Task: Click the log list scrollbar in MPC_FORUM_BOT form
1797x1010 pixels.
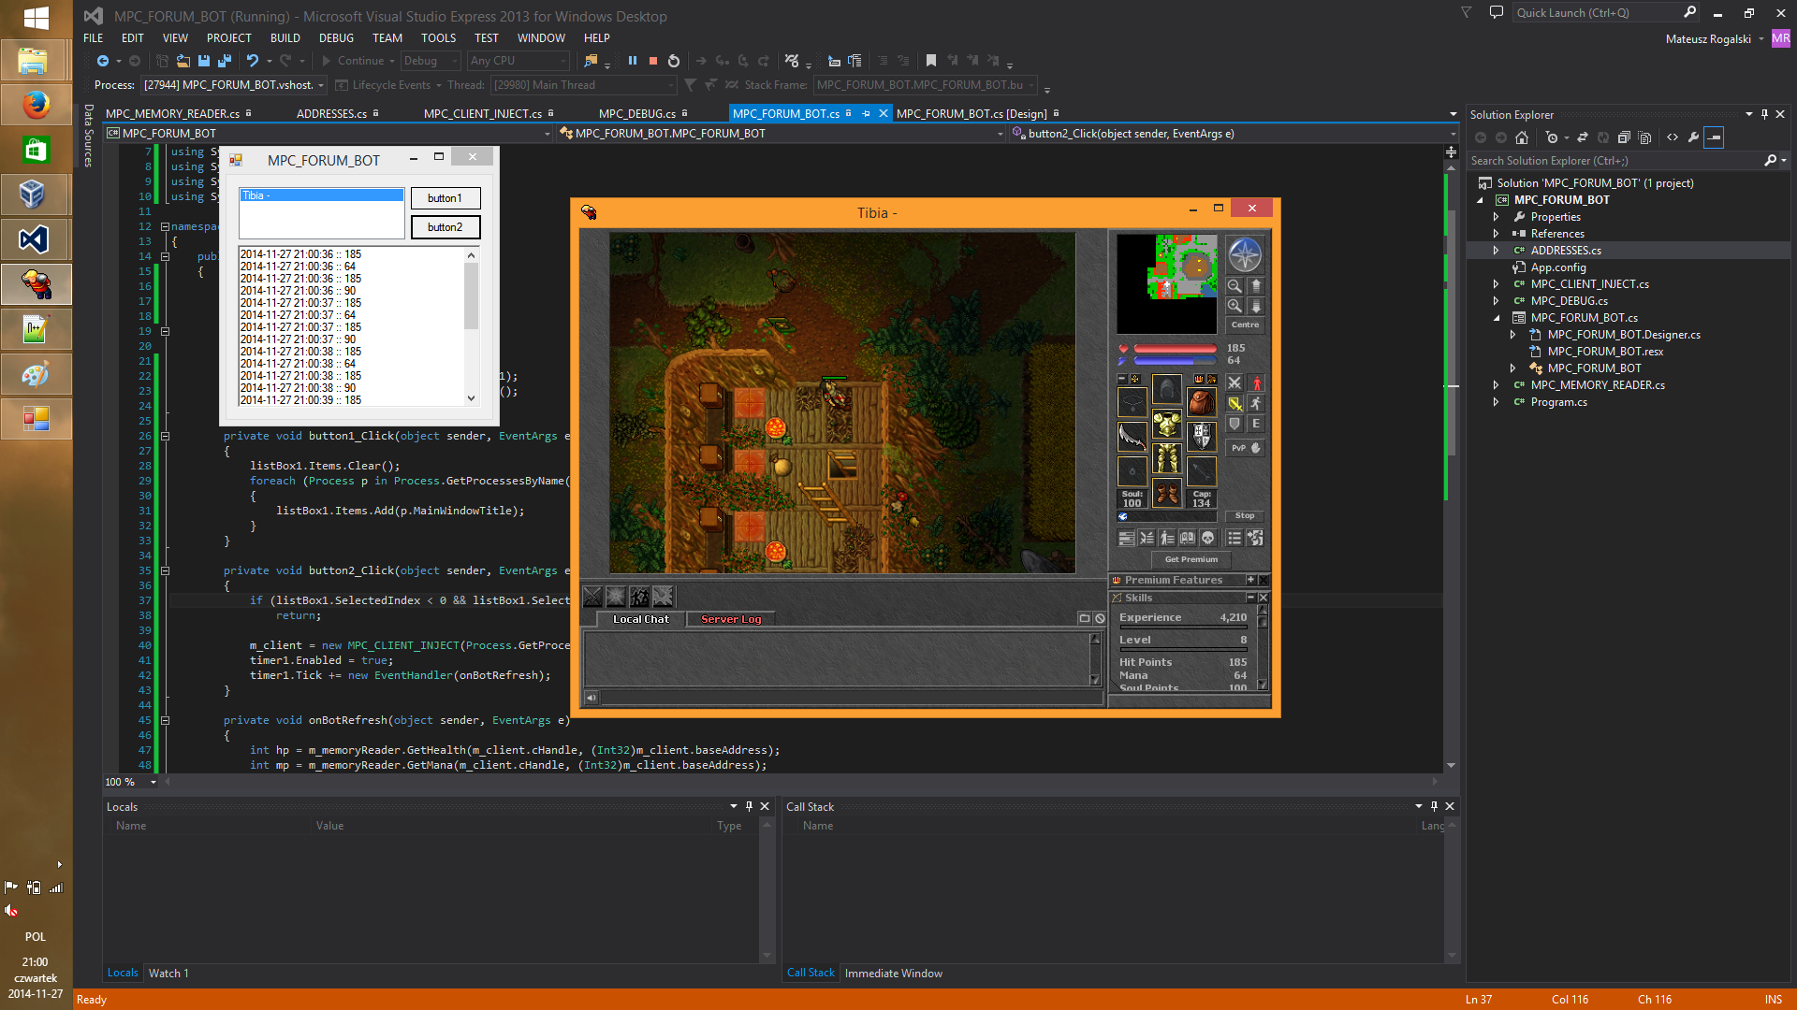Action: point(471,326)
